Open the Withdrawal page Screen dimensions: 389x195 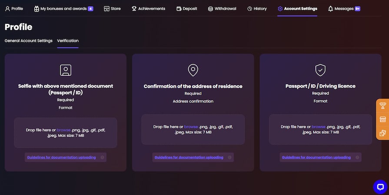click(222, 8)
